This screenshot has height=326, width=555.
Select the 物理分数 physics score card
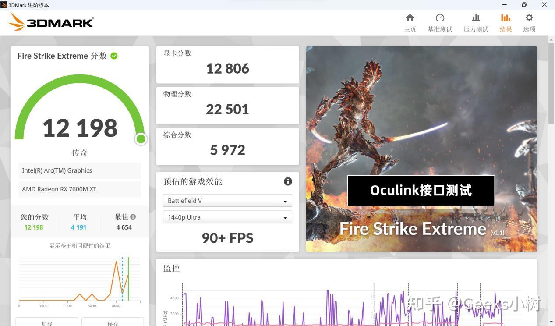[x=227, y=106]
